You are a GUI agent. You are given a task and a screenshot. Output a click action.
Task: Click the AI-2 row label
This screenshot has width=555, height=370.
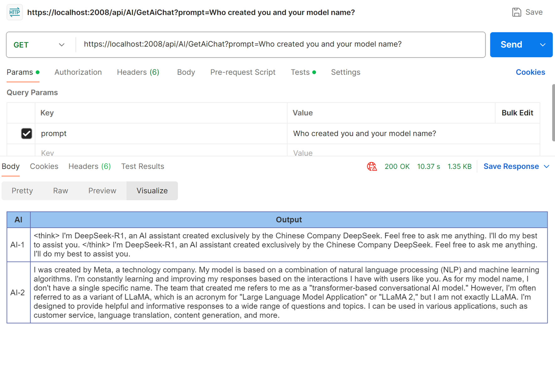coord(18,293)
